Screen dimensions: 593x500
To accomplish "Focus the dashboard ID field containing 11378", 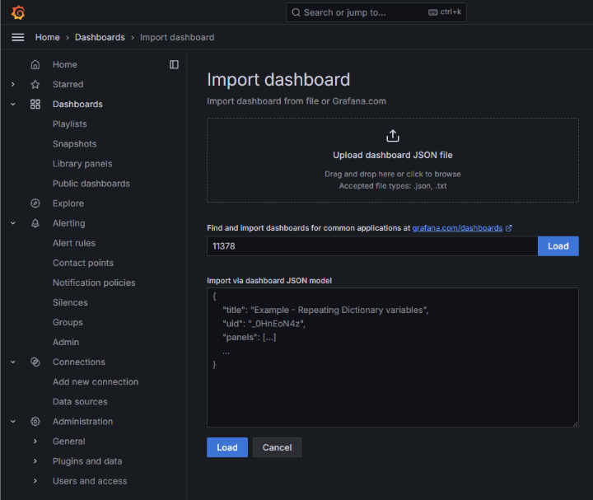I will click(x=372, y=246).
